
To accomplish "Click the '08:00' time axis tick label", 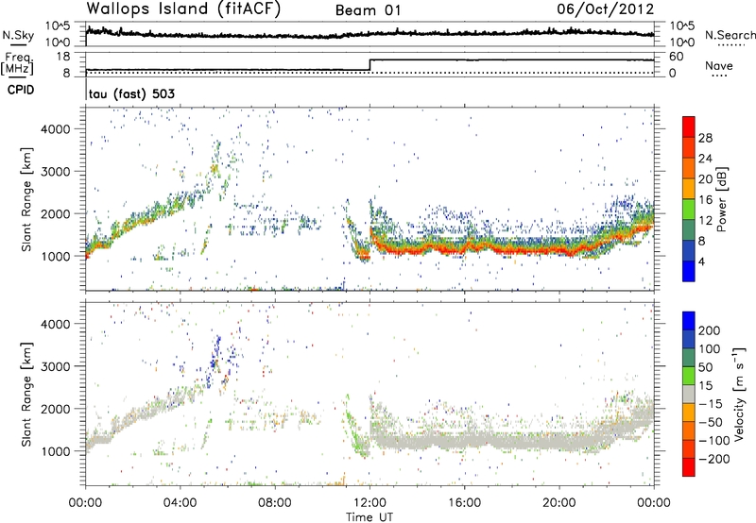I will pyautogui.click(x=275, y=503).
